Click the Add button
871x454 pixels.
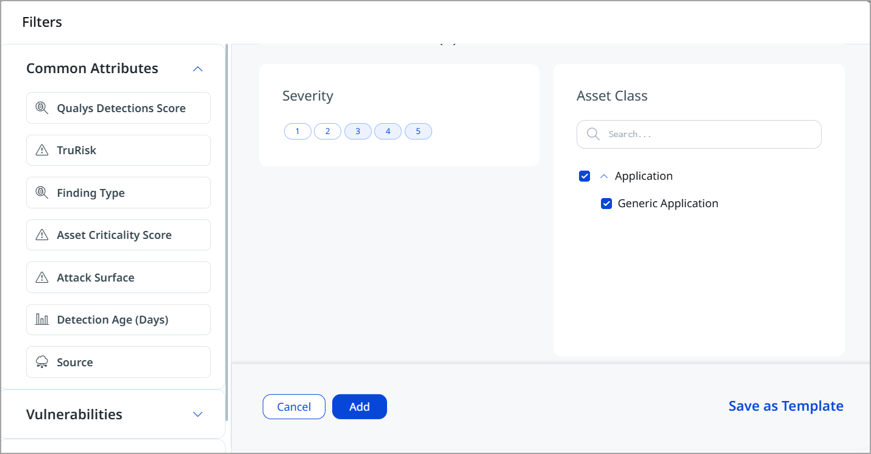(x=359, y=406)
